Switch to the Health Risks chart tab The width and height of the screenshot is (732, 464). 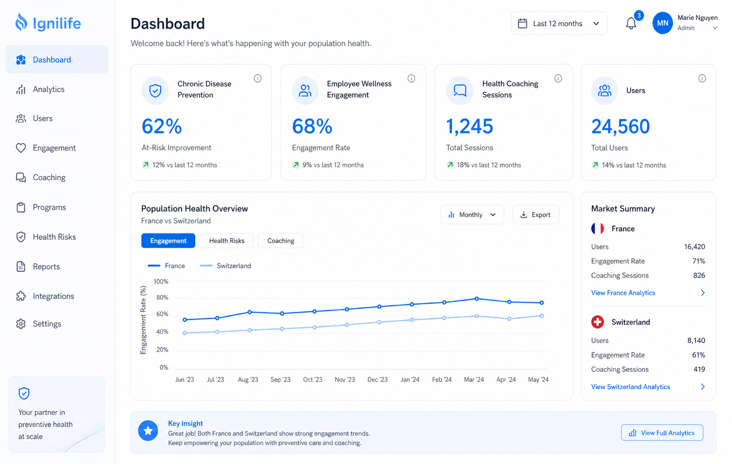[227, 241]
